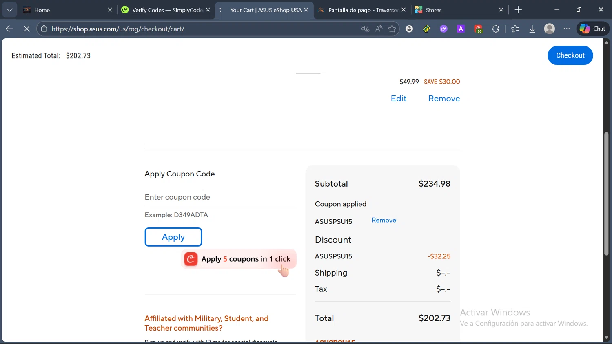The image size is (612, 344).
Task: Click Example: D349ADTA hint text
Action: [x=176, y=215]
